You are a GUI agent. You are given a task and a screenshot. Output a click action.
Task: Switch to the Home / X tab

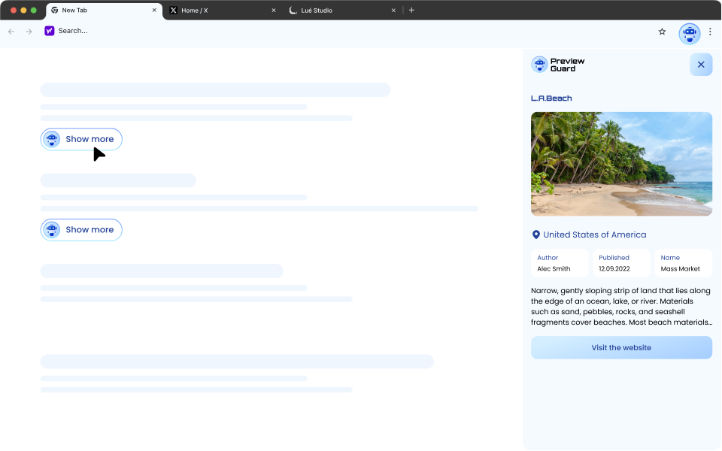click(x=218, y=11)
